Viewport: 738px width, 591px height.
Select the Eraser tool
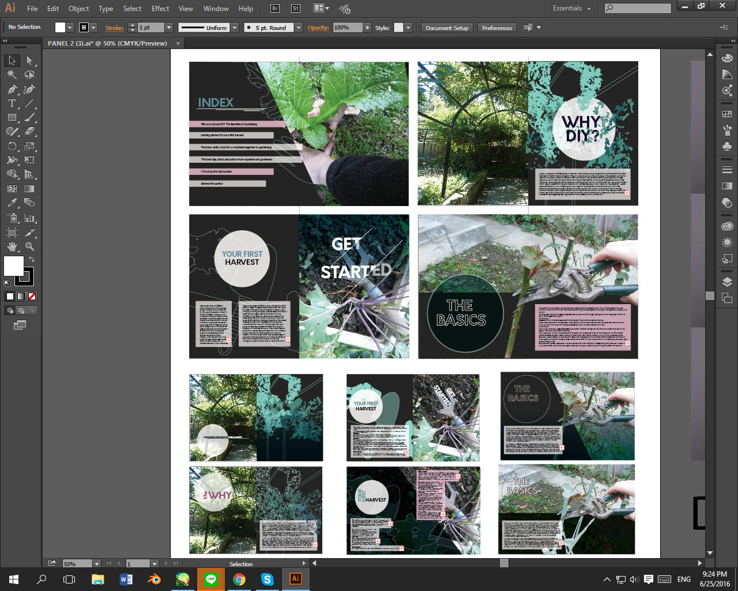coord(29,132)
